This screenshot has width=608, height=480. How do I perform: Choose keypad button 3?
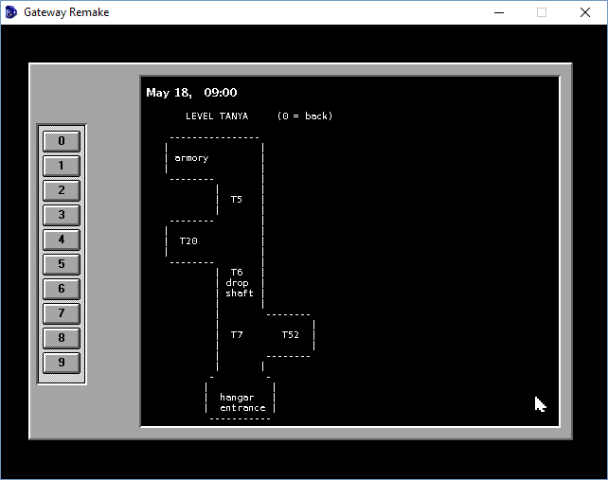(x=62, y=215)
